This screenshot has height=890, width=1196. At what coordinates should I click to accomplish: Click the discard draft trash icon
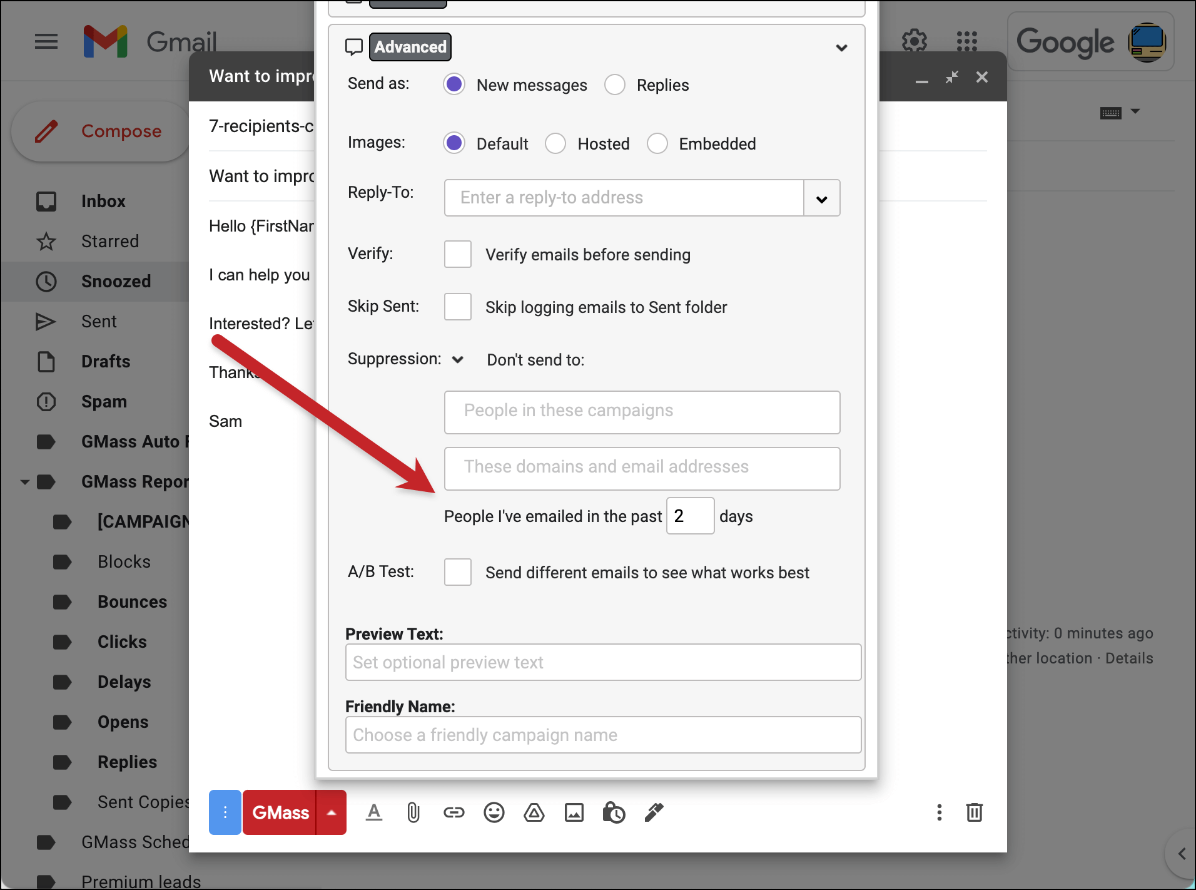pos(975,812)
